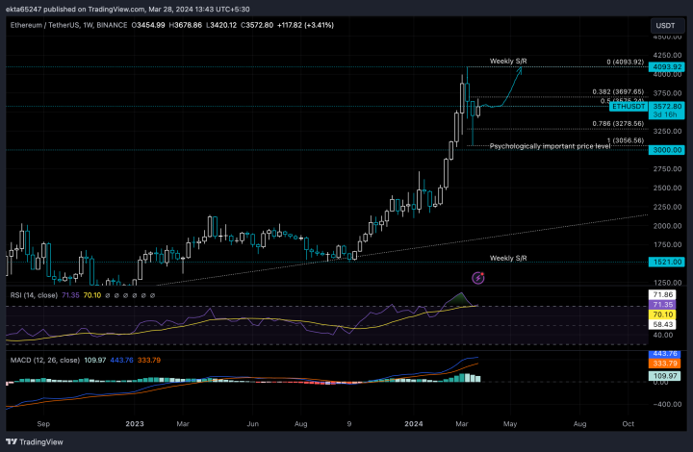Click the 1521.00 support price label
The height and width of the screenshot is (452, 693).
tap(667, 262)
